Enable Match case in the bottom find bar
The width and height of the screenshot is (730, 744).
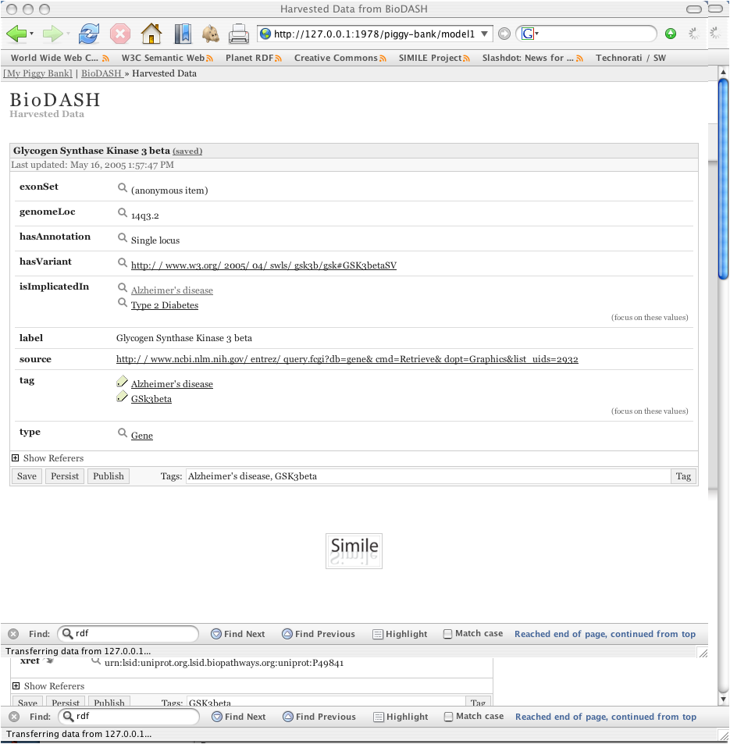[448, 717]
